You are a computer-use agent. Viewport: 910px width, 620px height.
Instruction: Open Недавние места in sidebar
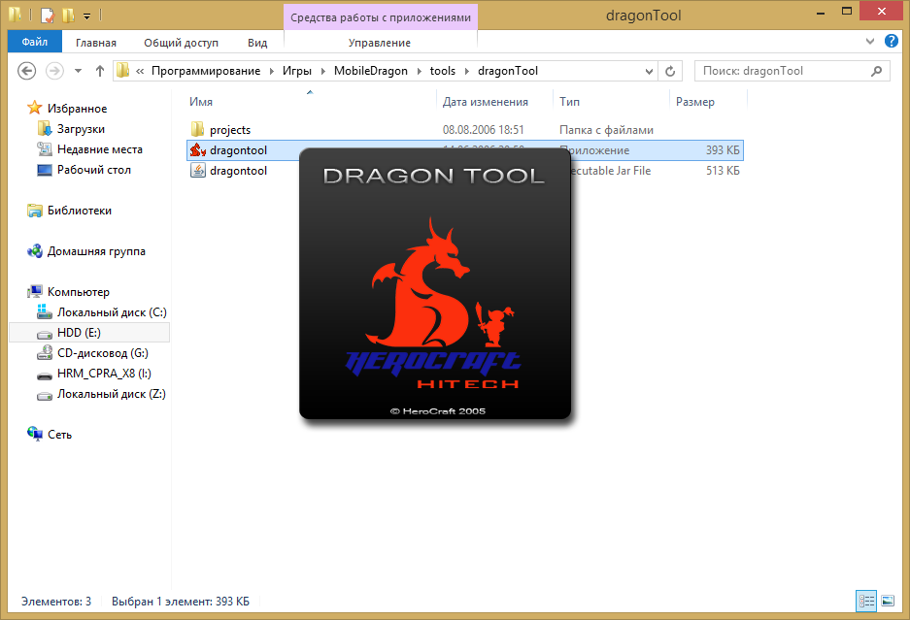click(99, 149)
